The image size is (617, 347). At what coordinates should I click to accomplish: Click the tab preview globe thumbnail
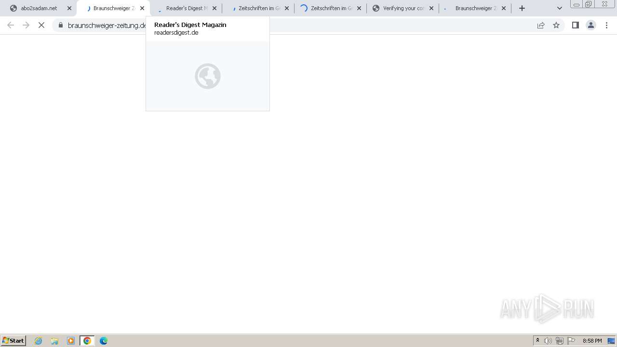(x=208, y=76)
